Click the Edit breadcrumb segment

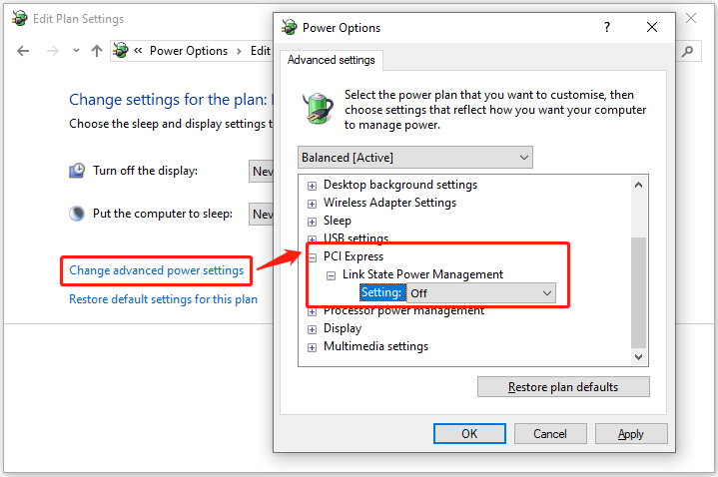click(261, 51)
